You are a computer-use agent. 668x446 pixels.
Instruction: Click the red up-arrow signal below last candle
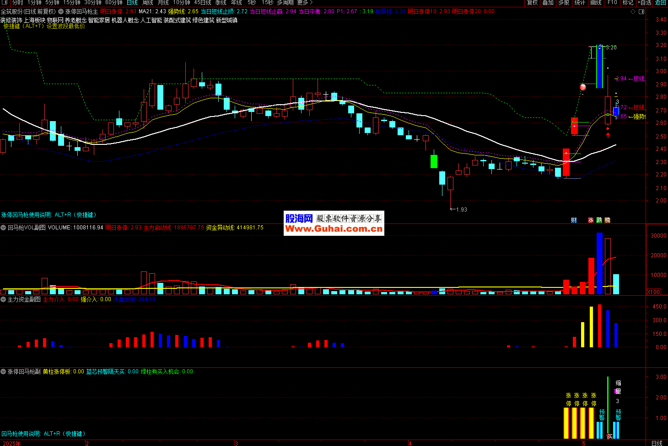(x=608, y=135)
